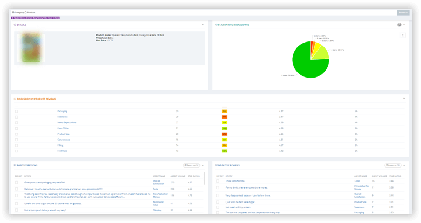Check report box for 'I prefer the lower sugar' review
The image size is (421, 223).
(16, 204)
